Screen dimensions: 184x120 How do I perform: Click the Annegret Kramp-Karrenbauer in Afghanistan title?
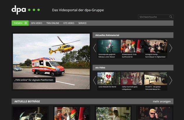coord(155,56)
